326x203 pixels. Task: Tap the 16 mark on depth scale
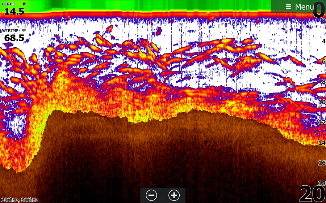tap(322, 163)
